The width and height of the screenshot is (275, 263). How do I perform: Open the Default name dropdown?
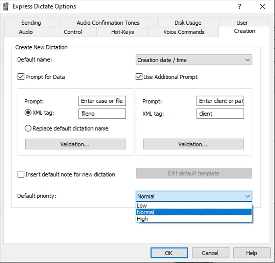(x=194, y=60)
